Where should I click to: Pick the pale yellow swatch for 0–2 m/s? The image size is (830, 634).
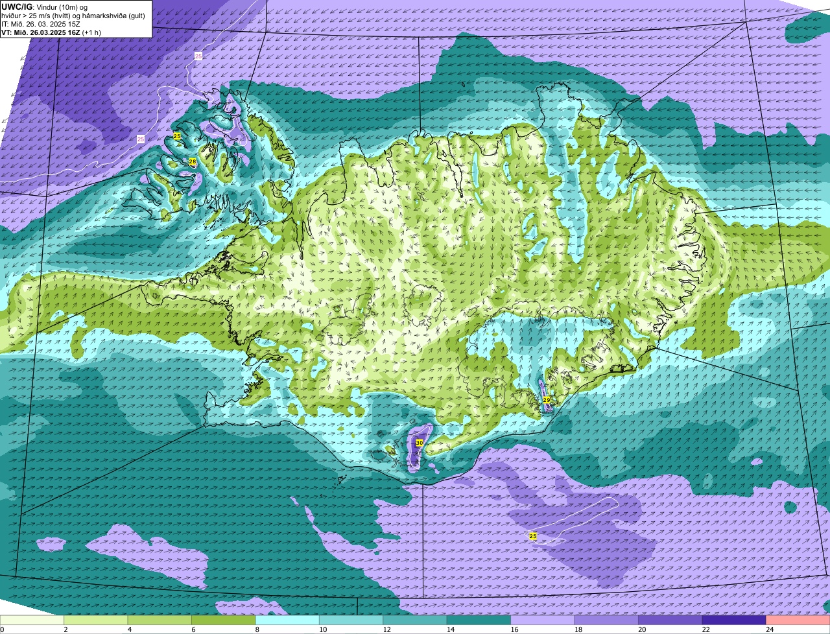32,620
